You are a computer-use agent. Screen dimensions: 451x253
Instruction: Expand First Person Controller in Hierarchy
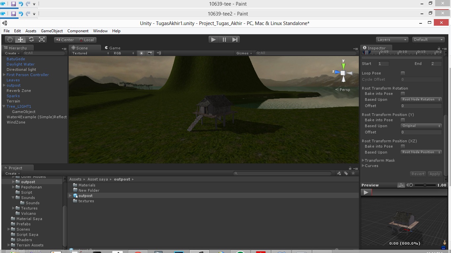(4, 75)
